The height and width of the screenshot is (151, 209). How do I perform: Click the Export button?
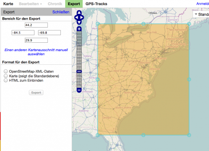click(x=36, y=93)
